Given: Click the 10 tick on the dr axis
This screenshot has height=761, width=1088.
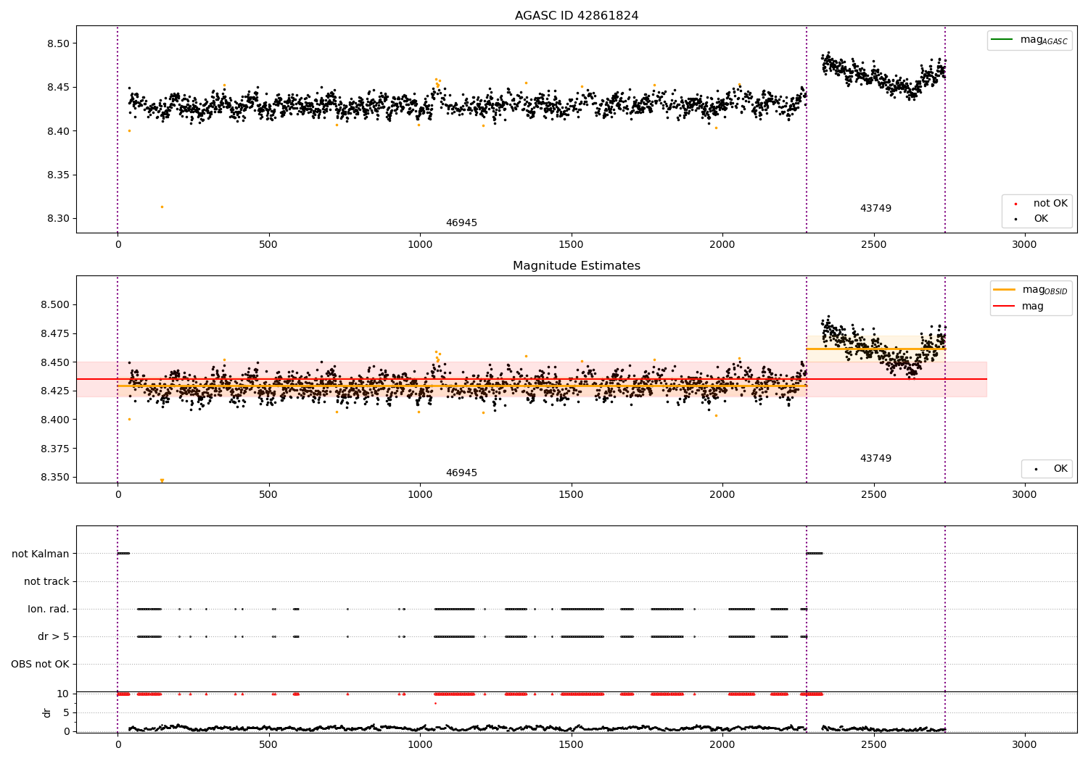Looking at the screenshot, I should (63, 694).
